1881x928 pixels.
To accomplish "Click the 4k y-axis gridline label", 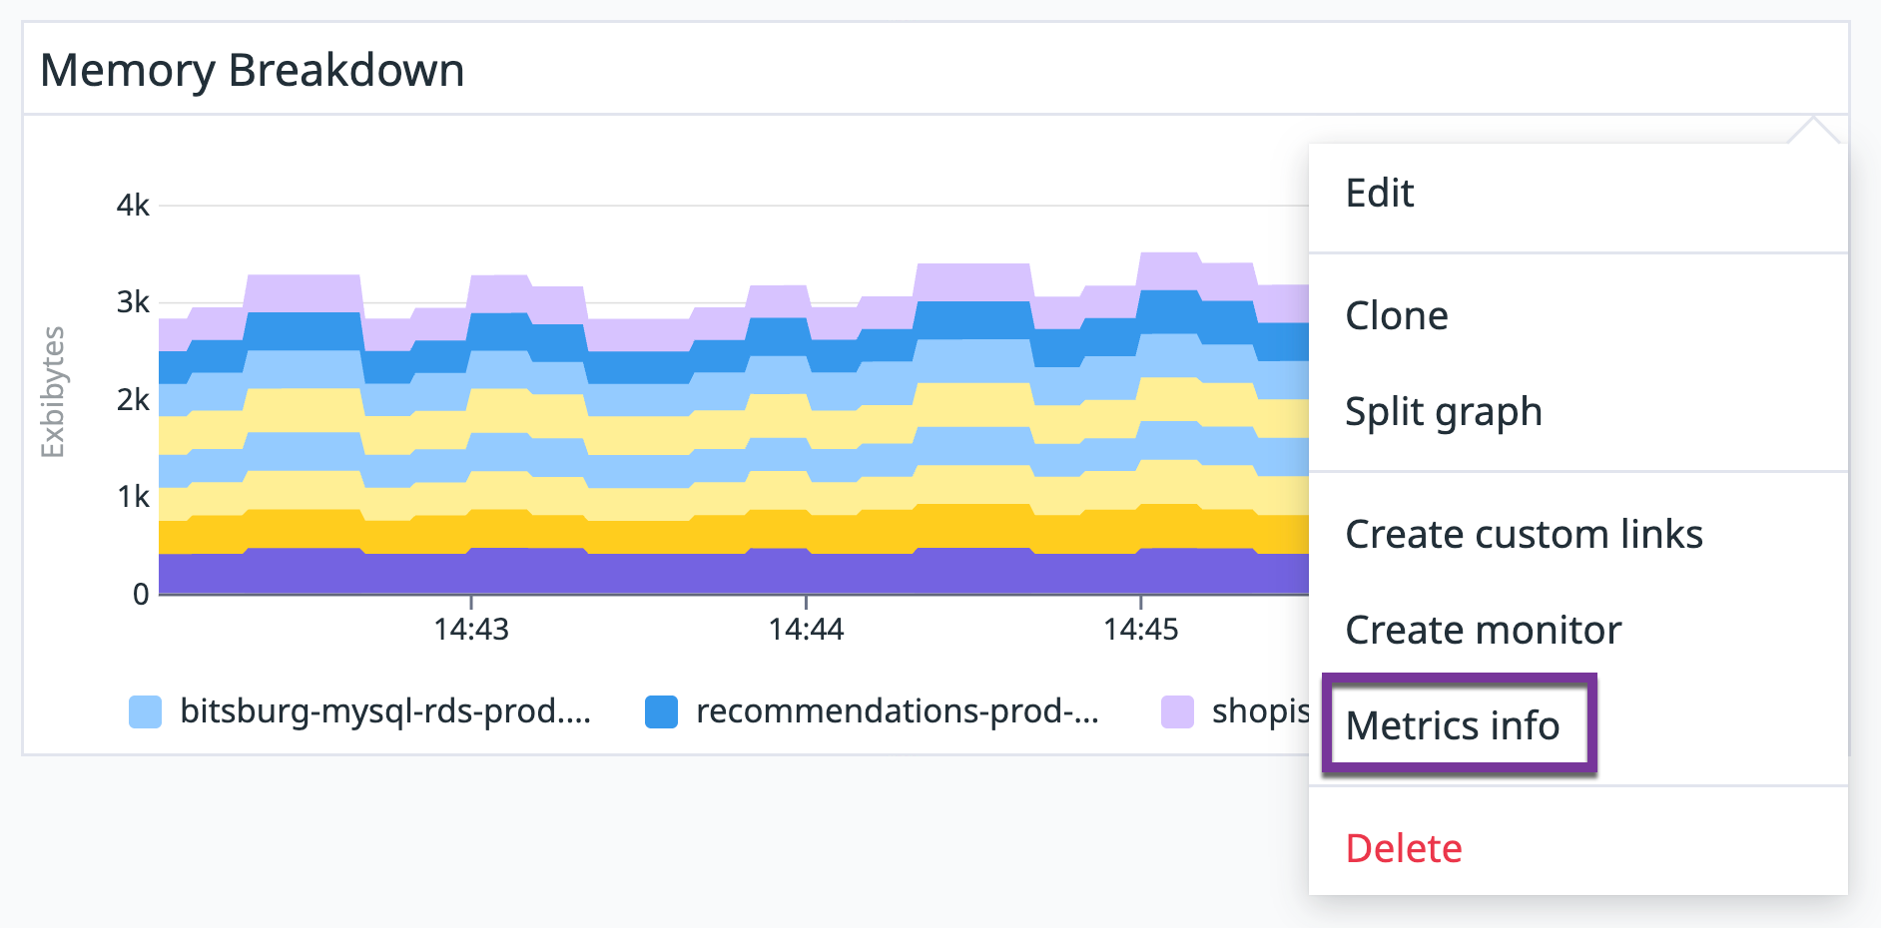I will click(133, 206).
